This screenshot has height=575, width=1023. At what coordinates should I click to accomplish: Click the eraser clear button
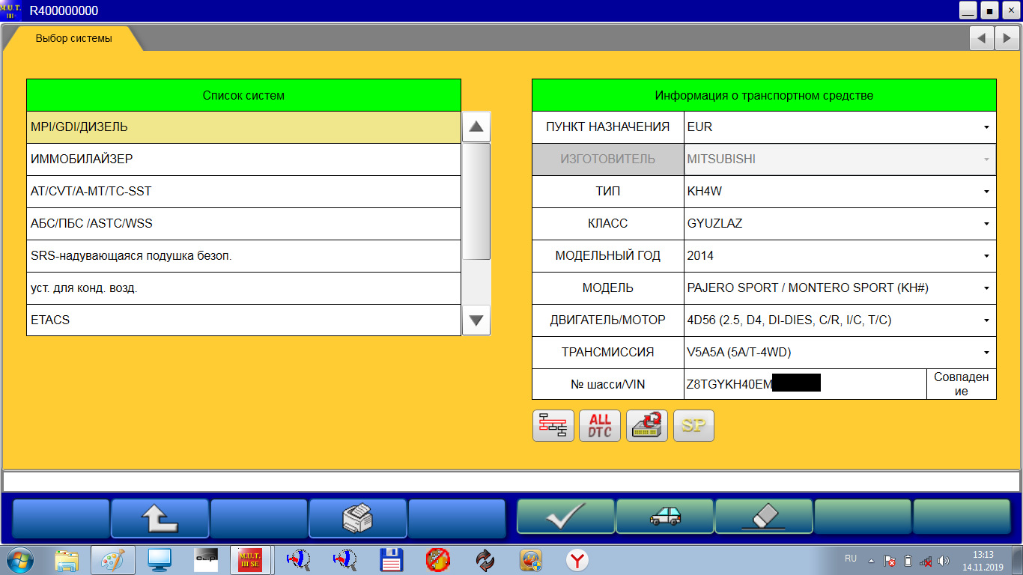[764, 517]
